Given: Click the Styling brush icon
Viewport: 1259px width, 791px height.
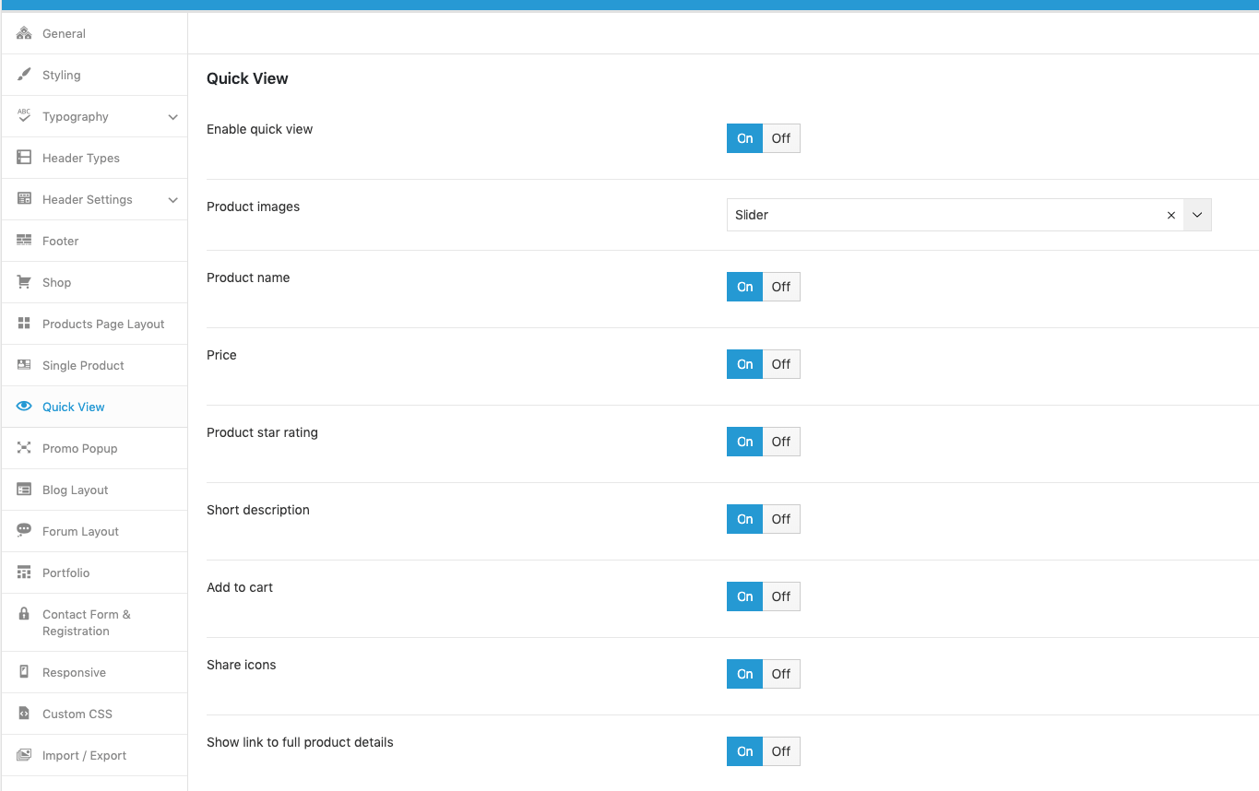Looking at the screenshot, I should pos(24,75).
